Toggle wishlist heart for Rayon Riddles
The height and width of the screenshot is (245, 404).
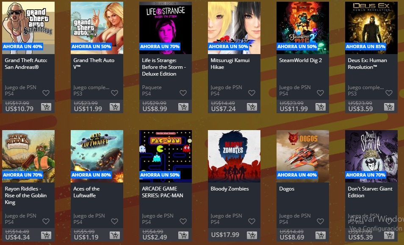pyautogui.click(x=46, y=221)
